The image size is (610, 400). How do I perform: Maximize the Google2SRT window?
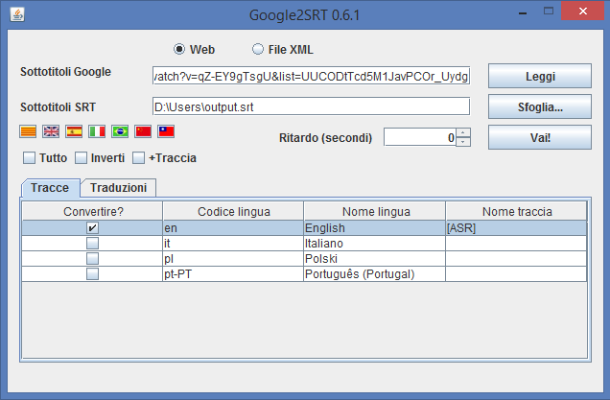[x=549, y=12]
